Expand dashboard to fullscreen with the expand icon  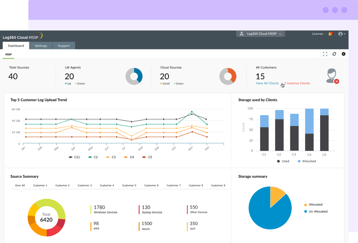click(325, 54)
